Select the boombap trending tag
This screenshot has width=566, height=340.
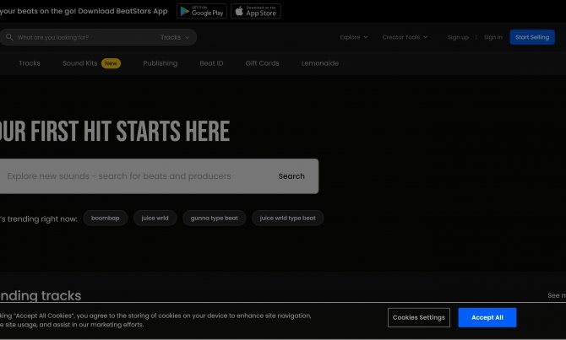105,219
